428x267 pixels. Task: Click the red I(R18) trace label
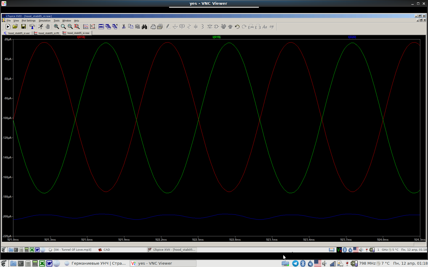pos(81,37)
